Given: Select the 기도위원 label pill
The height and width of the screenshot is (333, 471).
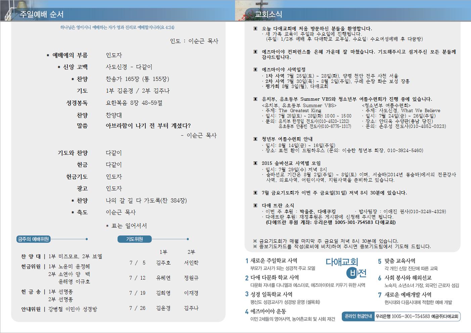Looking at the screenshot, I should tap(134, 239).
